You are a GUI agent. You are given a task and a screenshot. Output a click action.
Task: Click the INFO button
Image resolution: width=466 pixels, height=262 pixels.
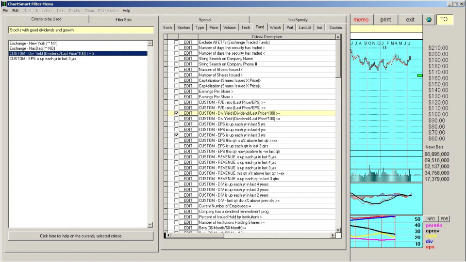click(431, 219)
